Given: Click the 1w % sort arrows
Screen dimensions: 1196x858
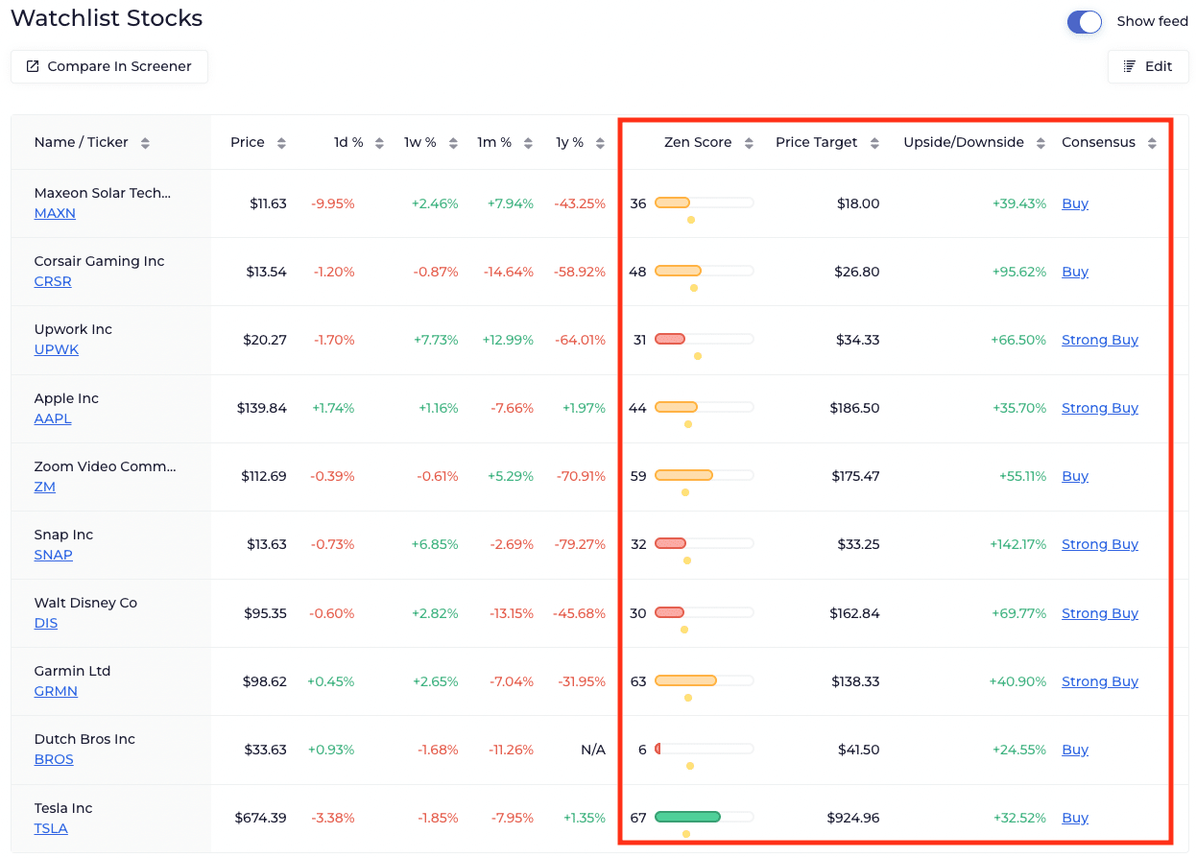Looking at the screenshot, I should click(x=452, y=143).
